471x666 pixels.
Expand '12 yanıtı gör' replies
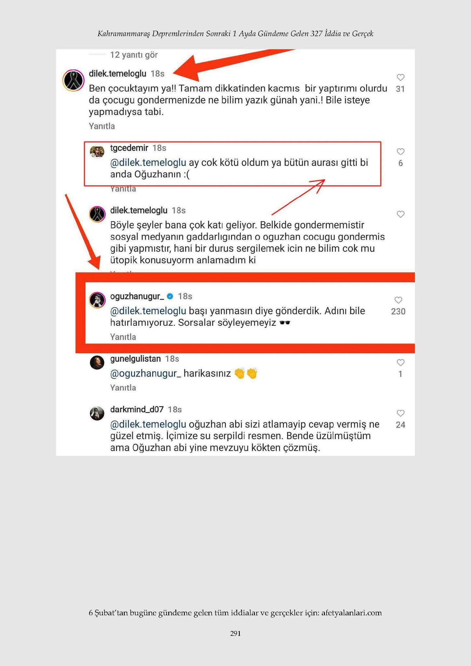point(134,55)
